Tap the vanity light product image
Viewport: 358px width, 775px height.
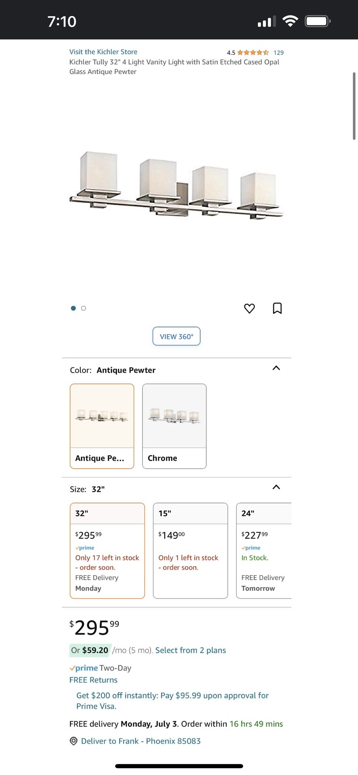click(176, 186)
